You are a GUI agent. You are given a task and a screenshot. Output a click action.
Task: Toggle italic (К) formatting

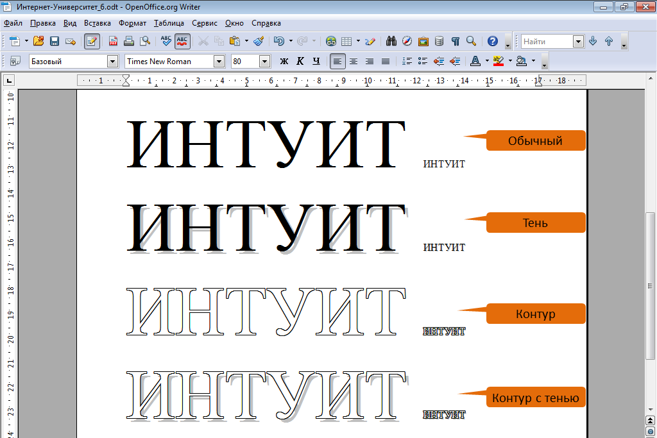(x=300, y=61)
